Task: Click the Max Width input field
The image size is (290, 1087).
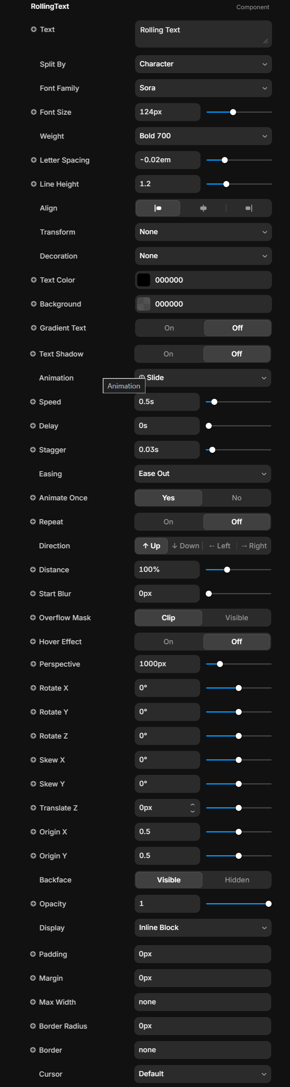Action: tap(203, 1002)
